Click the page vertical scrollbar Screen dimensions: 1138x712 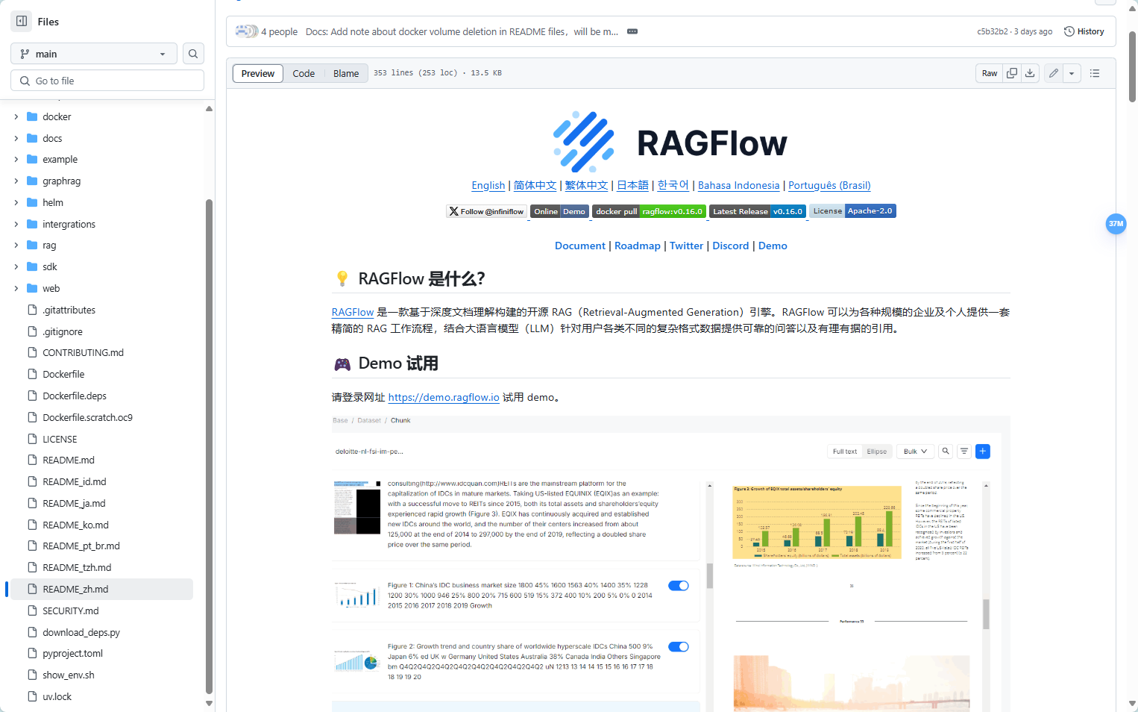pos(1132,67)
